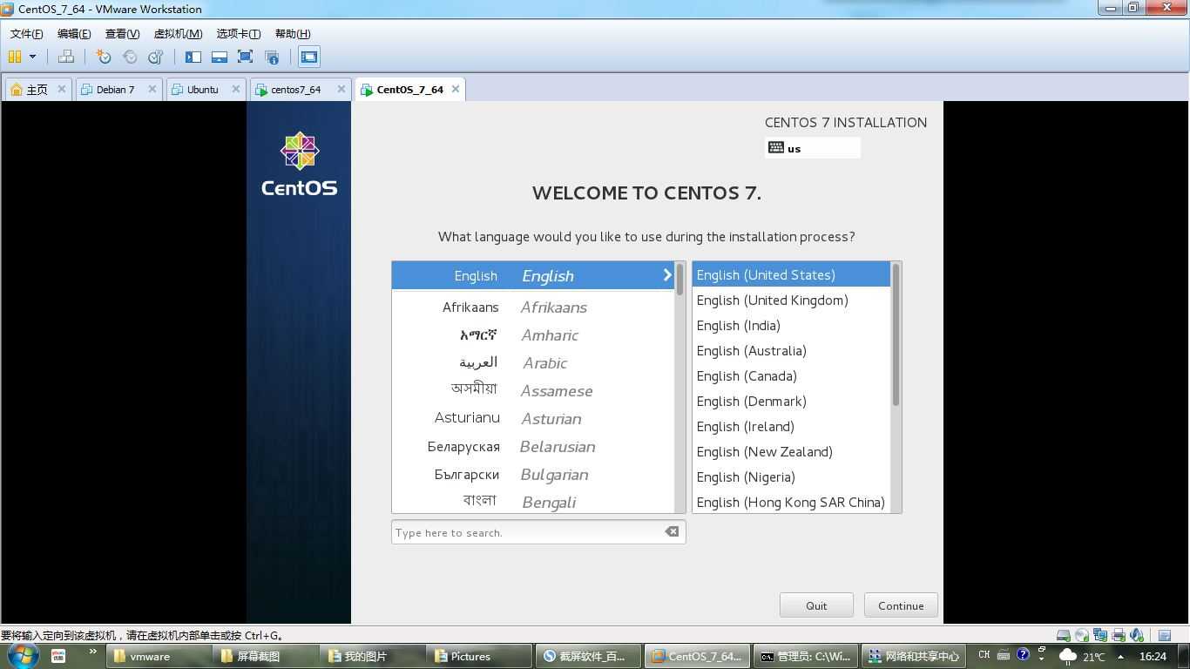Choose English (United Kingdom) locale
1190x669 pixels.
click(791, 300)
